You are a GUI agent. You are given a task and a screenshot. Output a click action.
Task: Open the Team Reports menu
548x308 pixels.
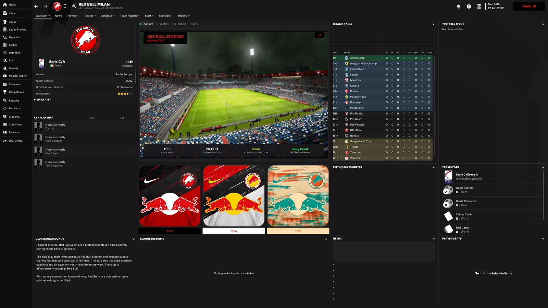[x=130, y=16]
